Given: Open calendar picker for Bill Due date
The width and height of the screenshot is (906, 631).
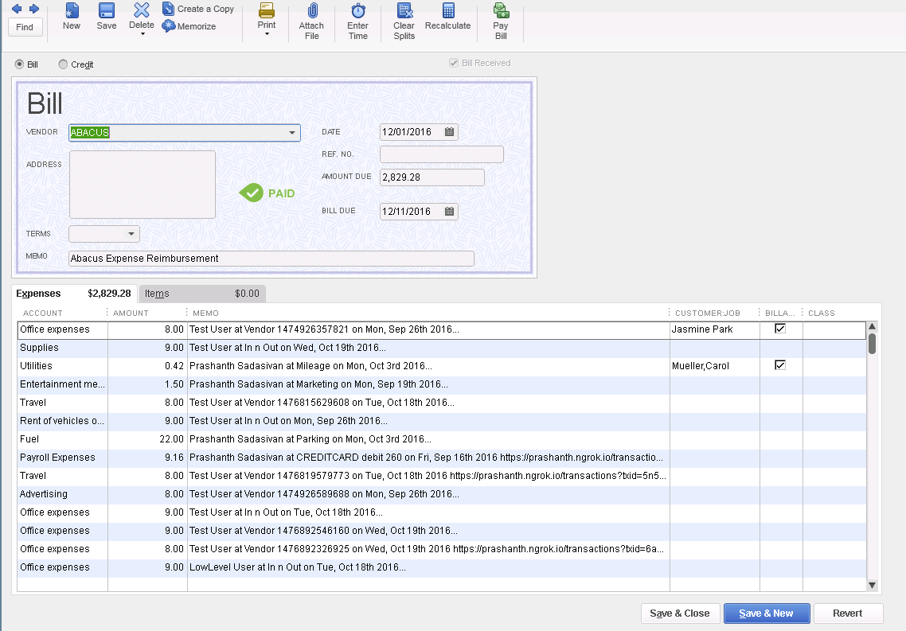Looking at the screenshot, I should [449, 212].
